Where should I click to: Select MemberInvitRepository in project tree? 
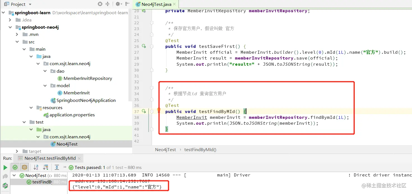(x=88, y=78)
